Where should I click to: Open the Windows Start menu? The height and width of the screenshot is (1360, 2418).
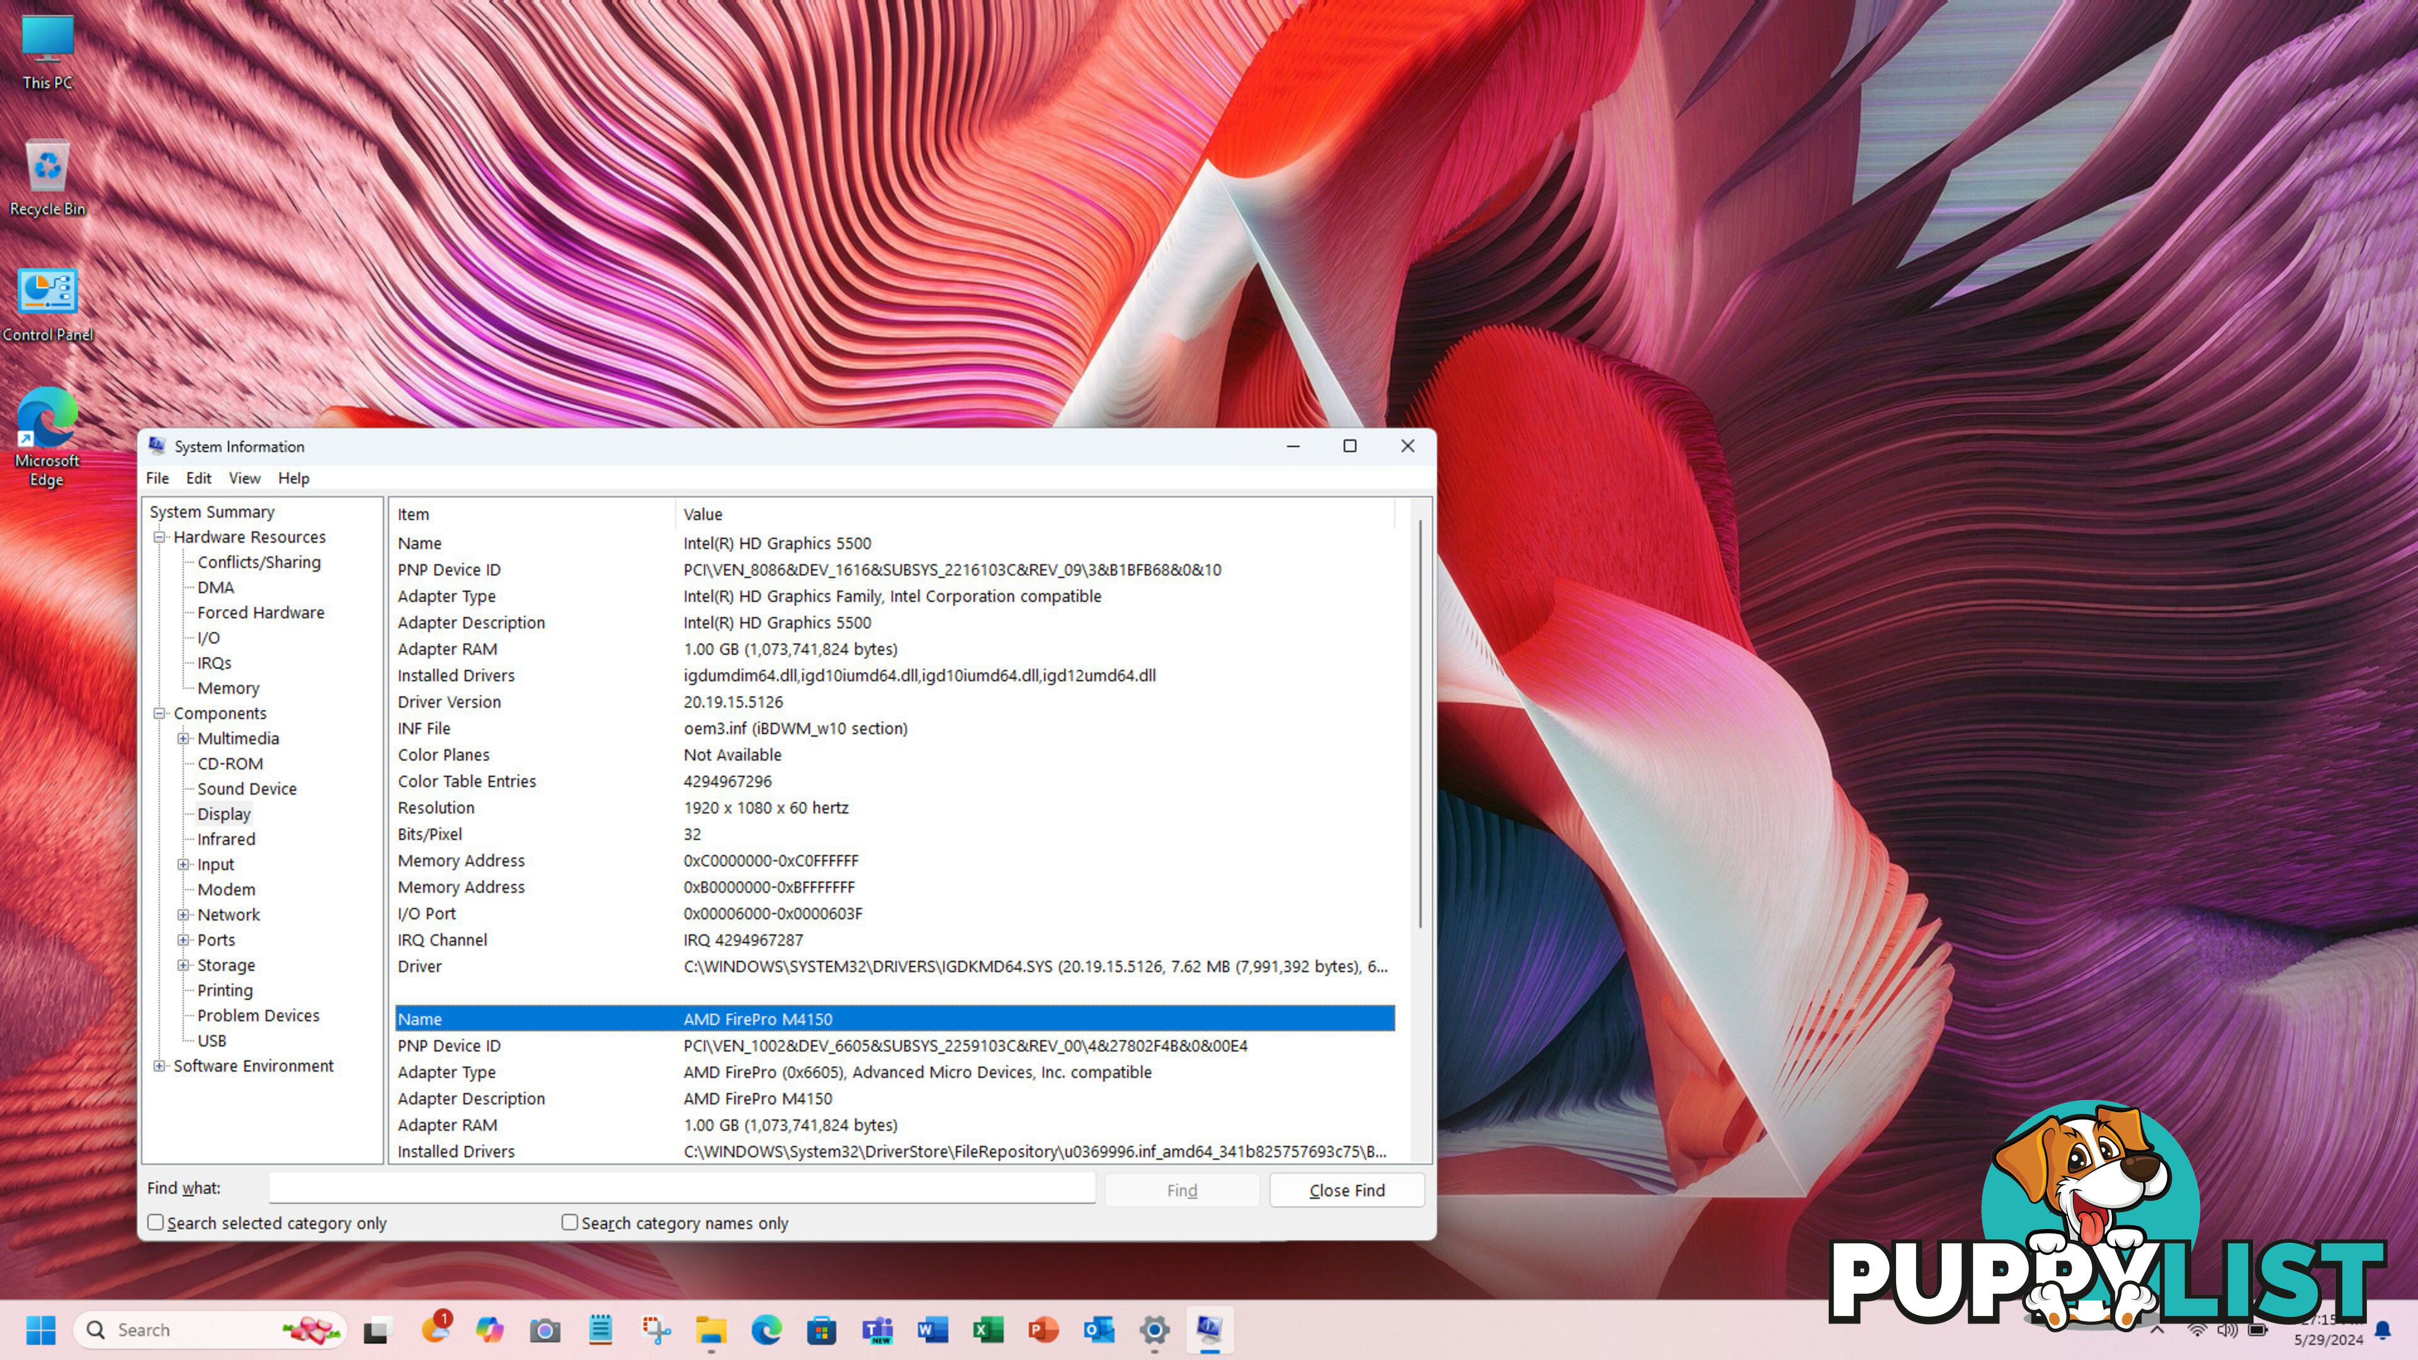click(40, 1329)
